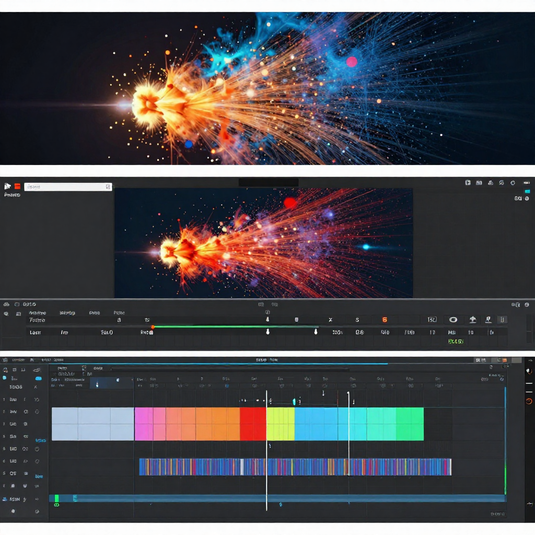Click the green text button below controls row
Screen dimensions: 535x535
tap(455, 341)
